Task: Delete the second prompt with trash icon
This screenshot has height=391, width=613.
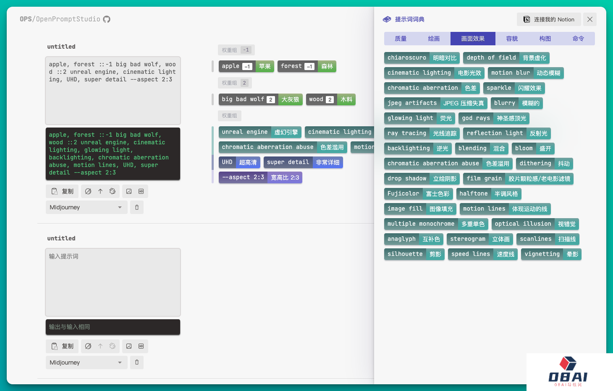Action: (x=137, y=362)
